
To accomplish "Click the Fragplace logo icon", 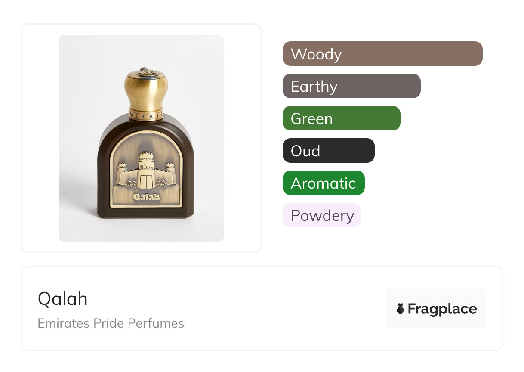I will [401, 309].
